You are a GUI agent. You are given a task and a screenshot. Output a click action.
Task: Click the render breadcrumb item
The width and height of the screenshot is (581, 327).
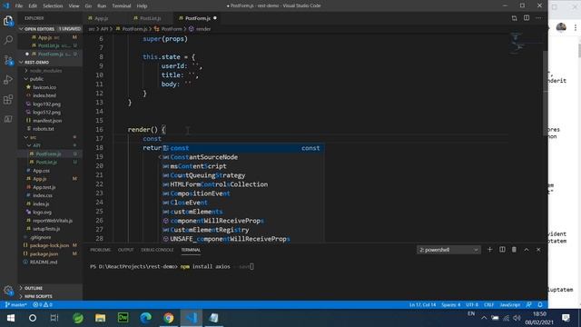[x=200, y=29]
